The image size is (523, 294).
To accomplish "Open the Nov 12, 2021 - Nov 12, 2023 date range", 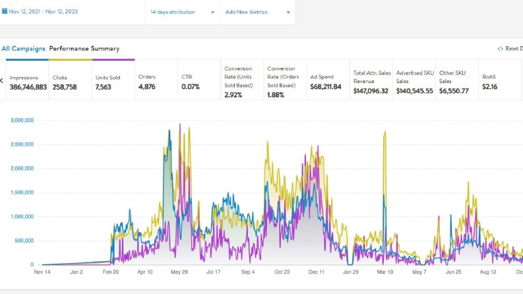I will 44,11.
